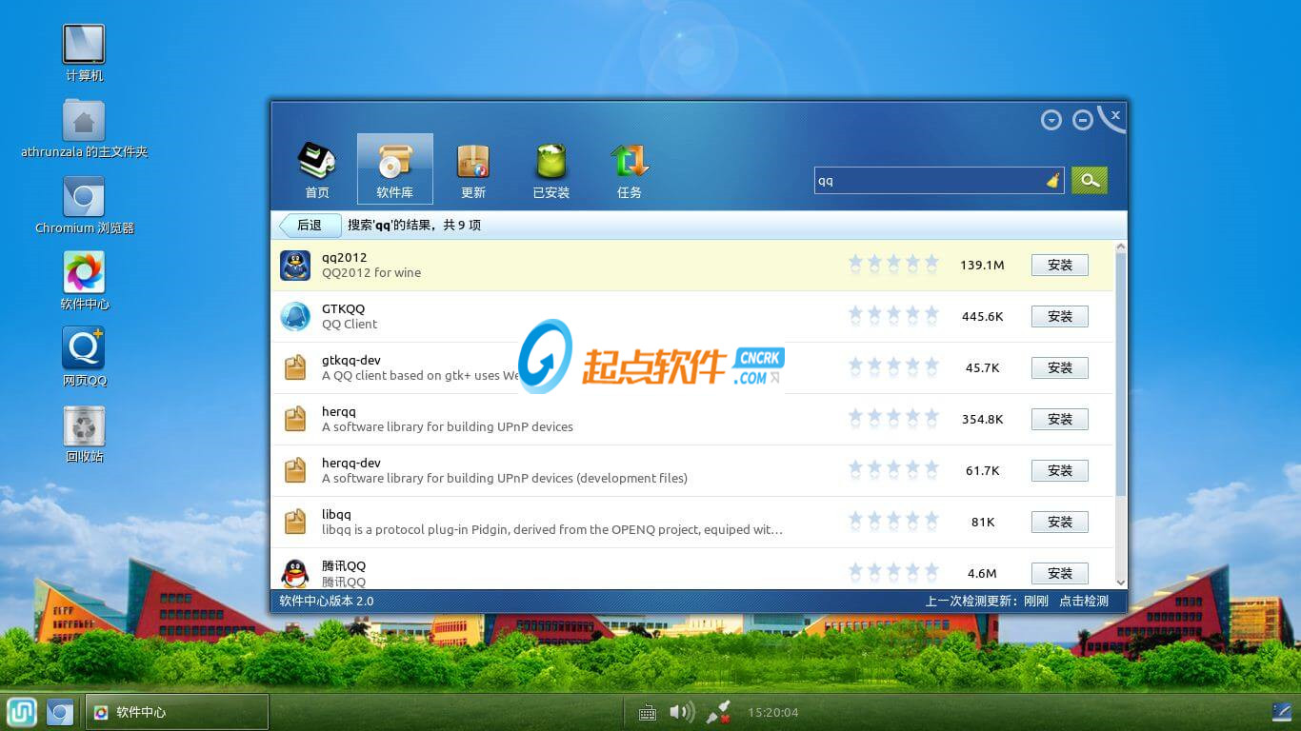Click the 'QQ2012 for wine' description
1301x731 pixels.
coord(371,273)
